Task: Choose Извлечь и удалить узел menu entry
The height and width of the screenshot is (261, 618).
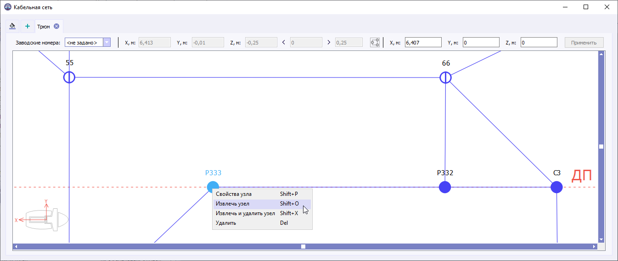Action: 262,213
